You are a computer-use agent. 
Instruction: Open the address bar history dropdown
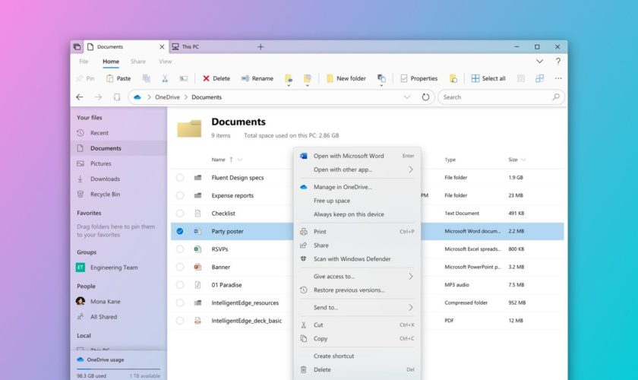pos(406,97)
